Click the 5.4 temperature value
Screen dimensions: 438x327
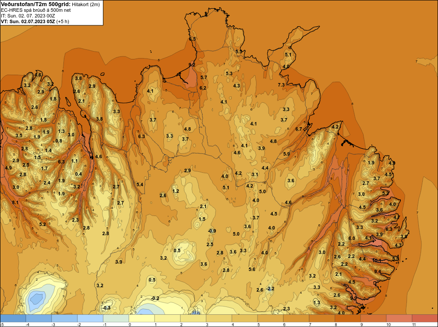click(140, 184)
